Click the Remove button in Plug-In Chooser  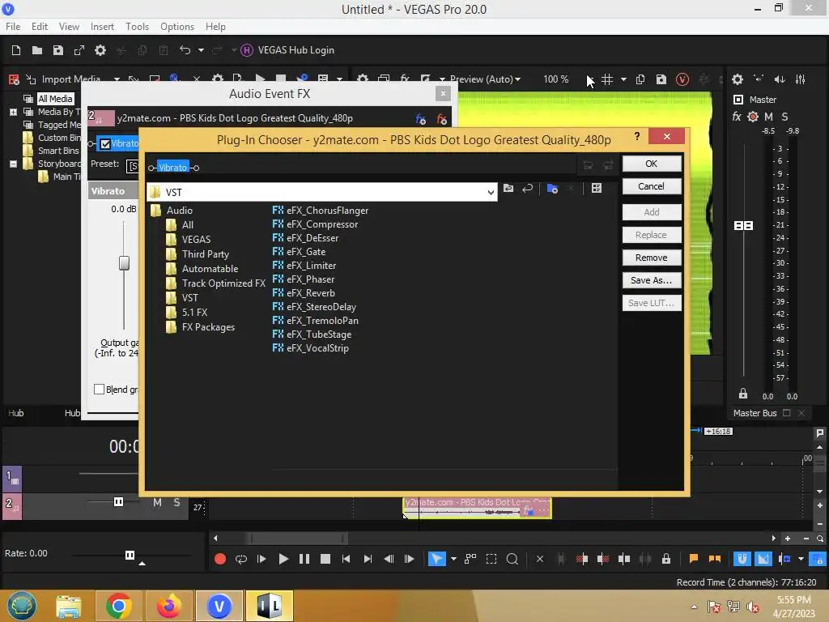click(x=652, y=258)
